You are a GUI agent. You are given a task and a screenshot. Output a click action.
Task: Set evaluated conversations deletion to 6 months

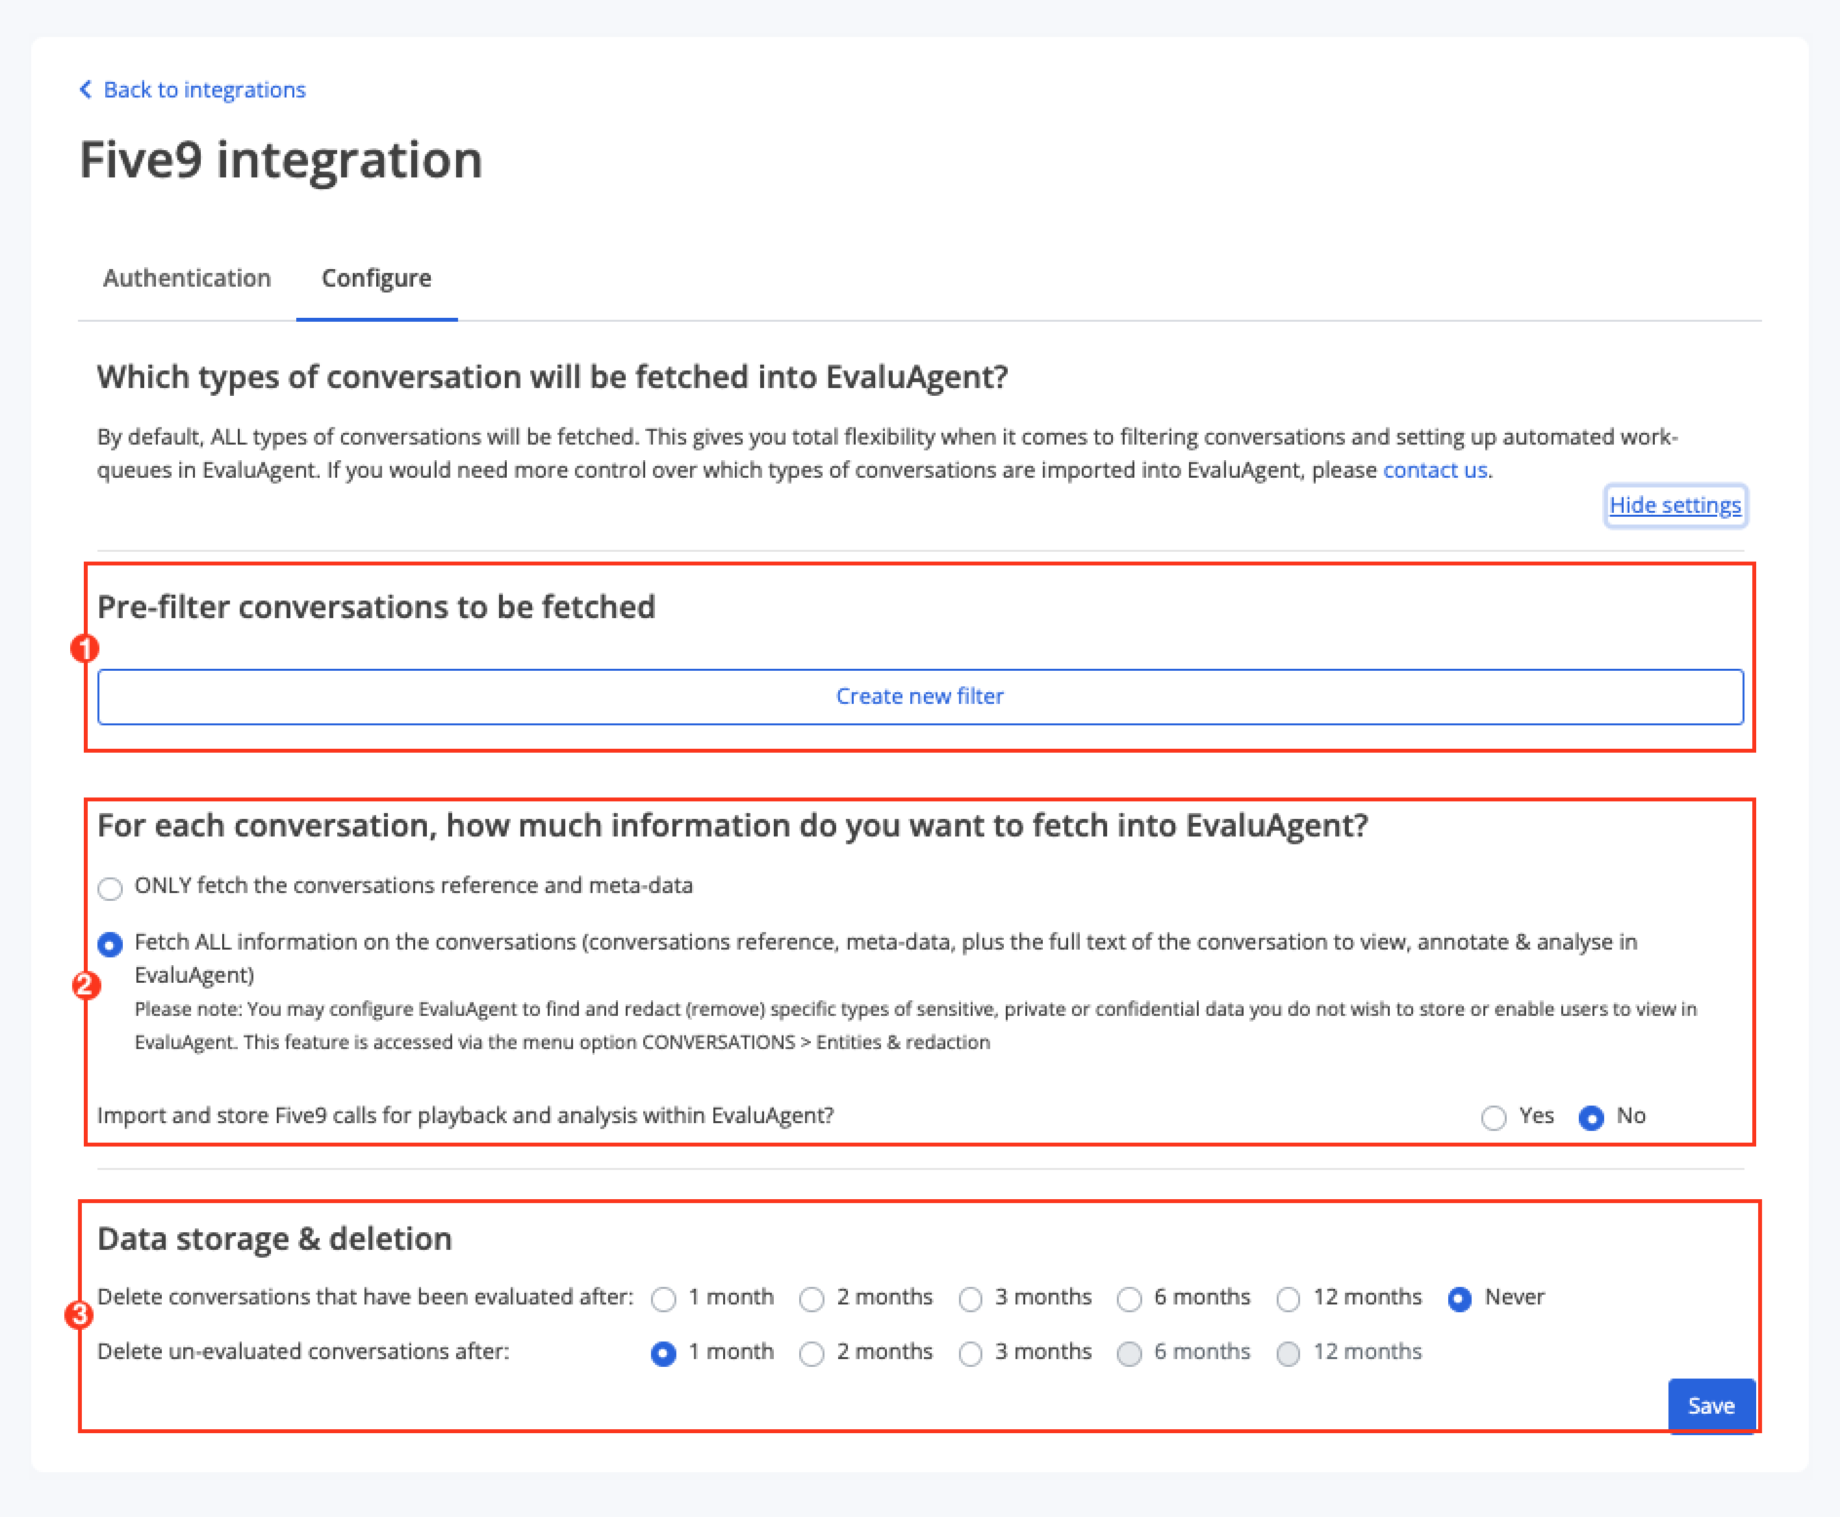pos(1129,1299)
